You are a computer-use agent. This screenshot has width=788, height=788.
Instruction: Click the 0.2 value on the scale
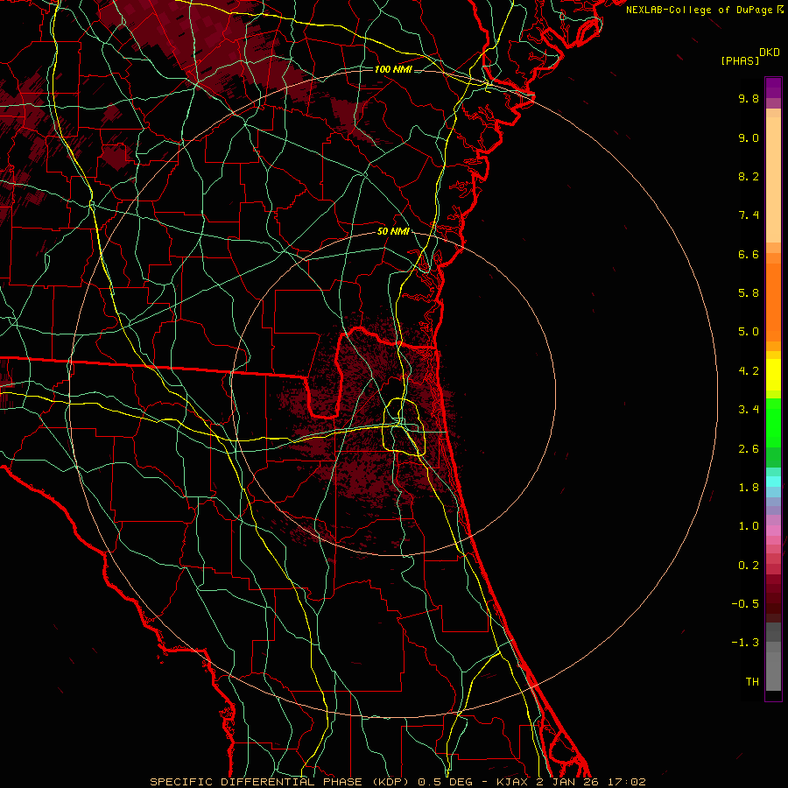coord(749,566)
